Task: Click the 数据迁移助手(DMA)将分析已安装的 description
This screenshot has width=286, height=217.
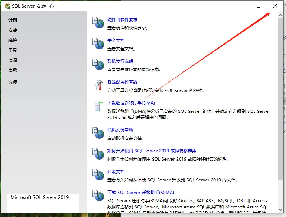Action: (189, 114)
